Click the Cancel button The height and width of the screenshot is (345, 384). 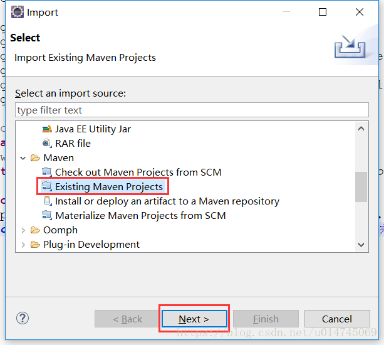pos(337,319)
